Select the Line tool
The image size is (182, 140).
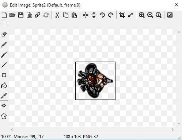[4, 65]
